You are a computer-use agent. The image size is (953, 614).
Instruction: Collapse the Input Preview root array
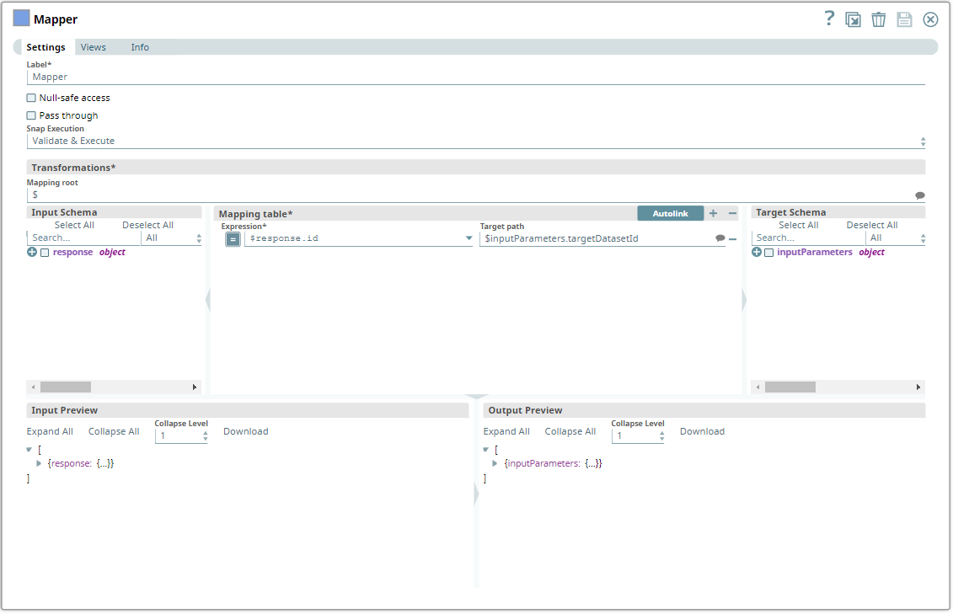(x=29, y=450)
